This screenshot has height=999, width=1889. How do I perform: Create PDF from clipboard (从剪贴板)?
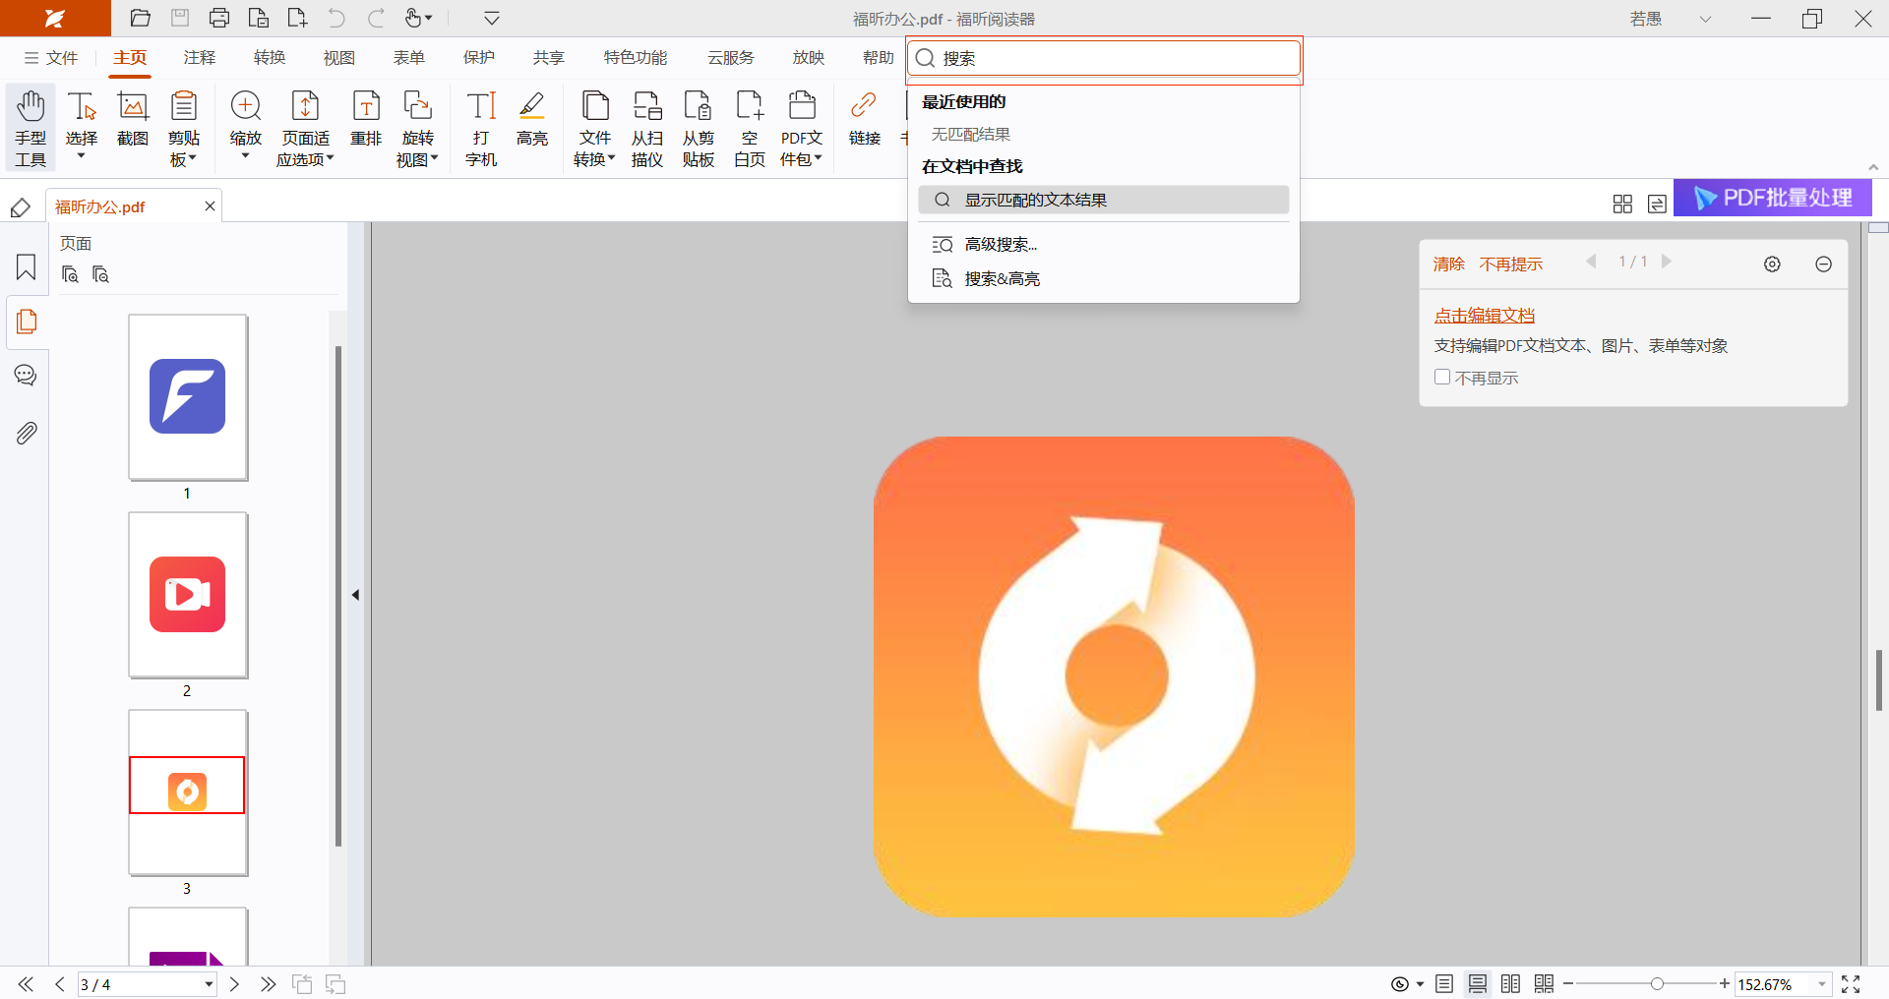click(x=699, y=129)
